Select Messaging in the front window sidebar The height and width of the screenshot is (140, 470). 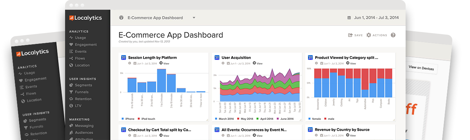pos(81,126)
